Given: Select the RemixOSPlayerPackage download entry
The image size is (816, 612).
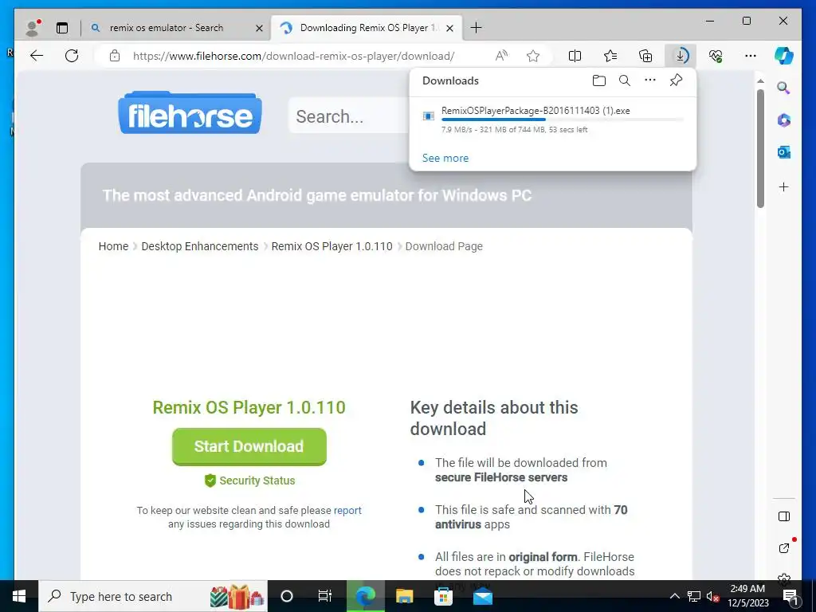Looking at the screenshot, I should [x=553, y=120].
